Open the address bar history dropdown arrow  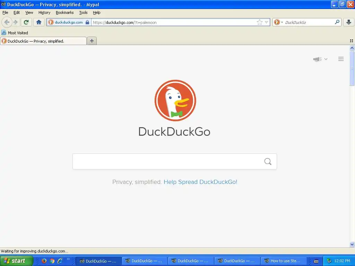(x=267, y=22)
